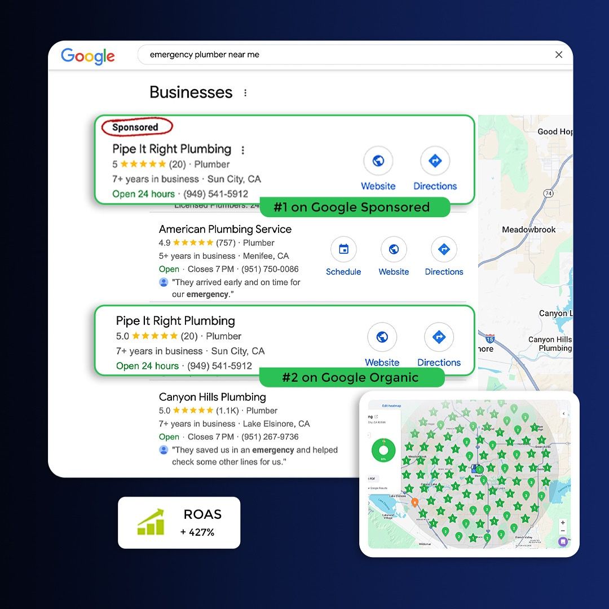The height and width of the screenshot is (609, 609).
Task: Click the Sponsored label above Pipe It Right Plumbing
Action: (135, 127)
